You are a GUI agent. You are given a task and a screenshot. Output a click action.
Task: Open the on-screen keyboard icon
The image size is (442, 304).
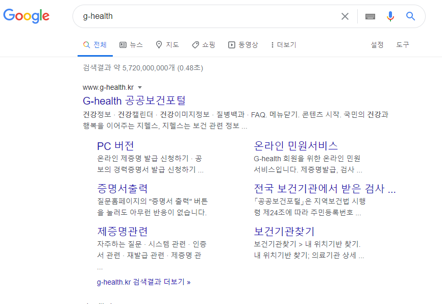370,16
